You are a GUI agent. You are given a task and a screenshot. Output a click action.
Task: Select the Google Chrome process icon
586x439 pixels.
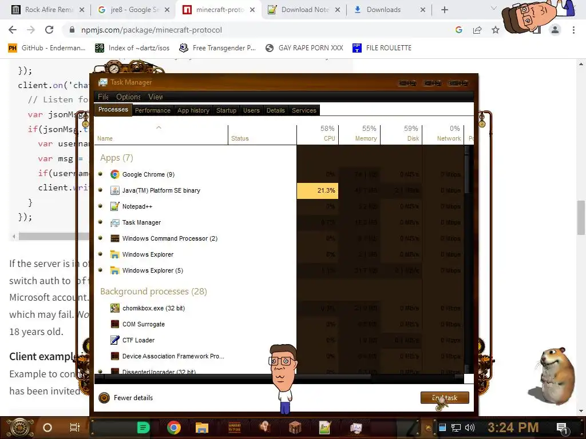coord(114,174)
